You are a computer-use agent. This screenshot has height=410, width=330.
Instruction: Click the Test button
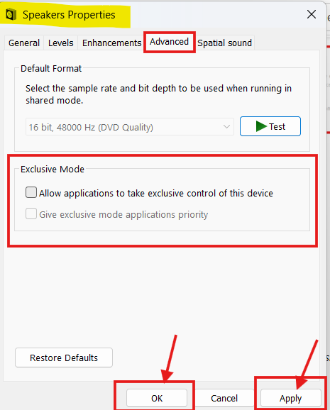(270, 126)
